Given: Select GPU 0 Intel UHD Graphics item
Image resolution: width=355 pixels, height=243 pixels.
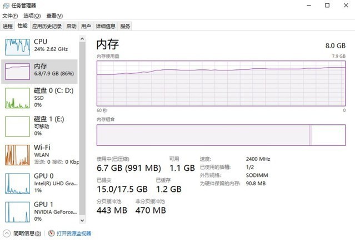Looking at the screenshot, I should [39, 183].
